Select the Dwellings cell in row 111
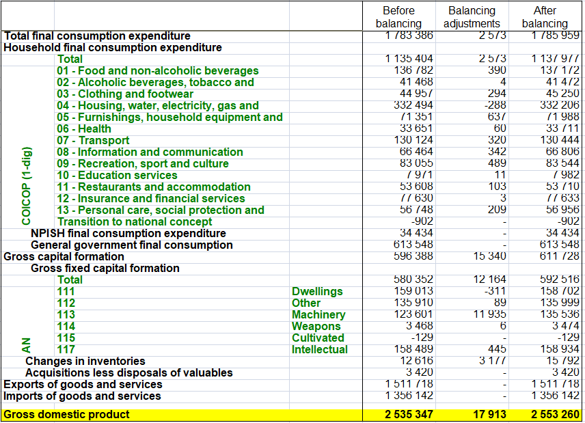The image size is (585, 423). click(317, 291)
